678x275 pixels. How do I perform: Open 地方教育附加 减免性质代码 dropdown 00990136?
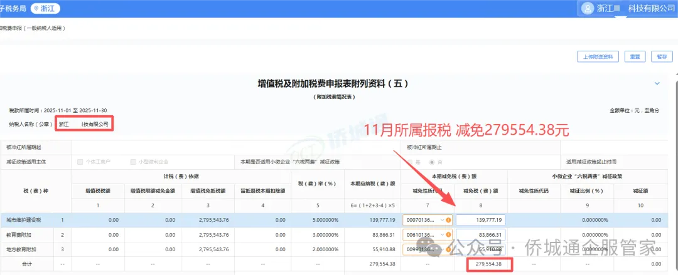pyautogui.click(x=428, y=249)
